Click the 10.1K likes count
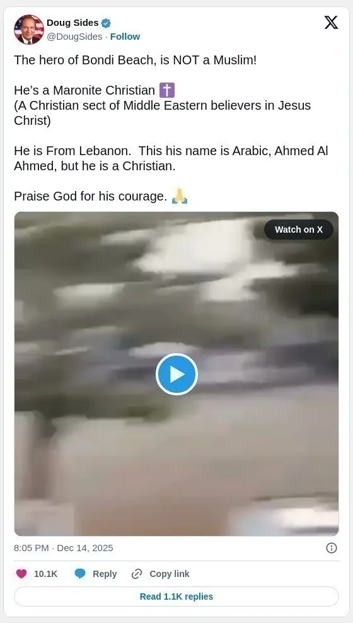Image resolution: width=353 pixels, height=623 pixels. 45,574
